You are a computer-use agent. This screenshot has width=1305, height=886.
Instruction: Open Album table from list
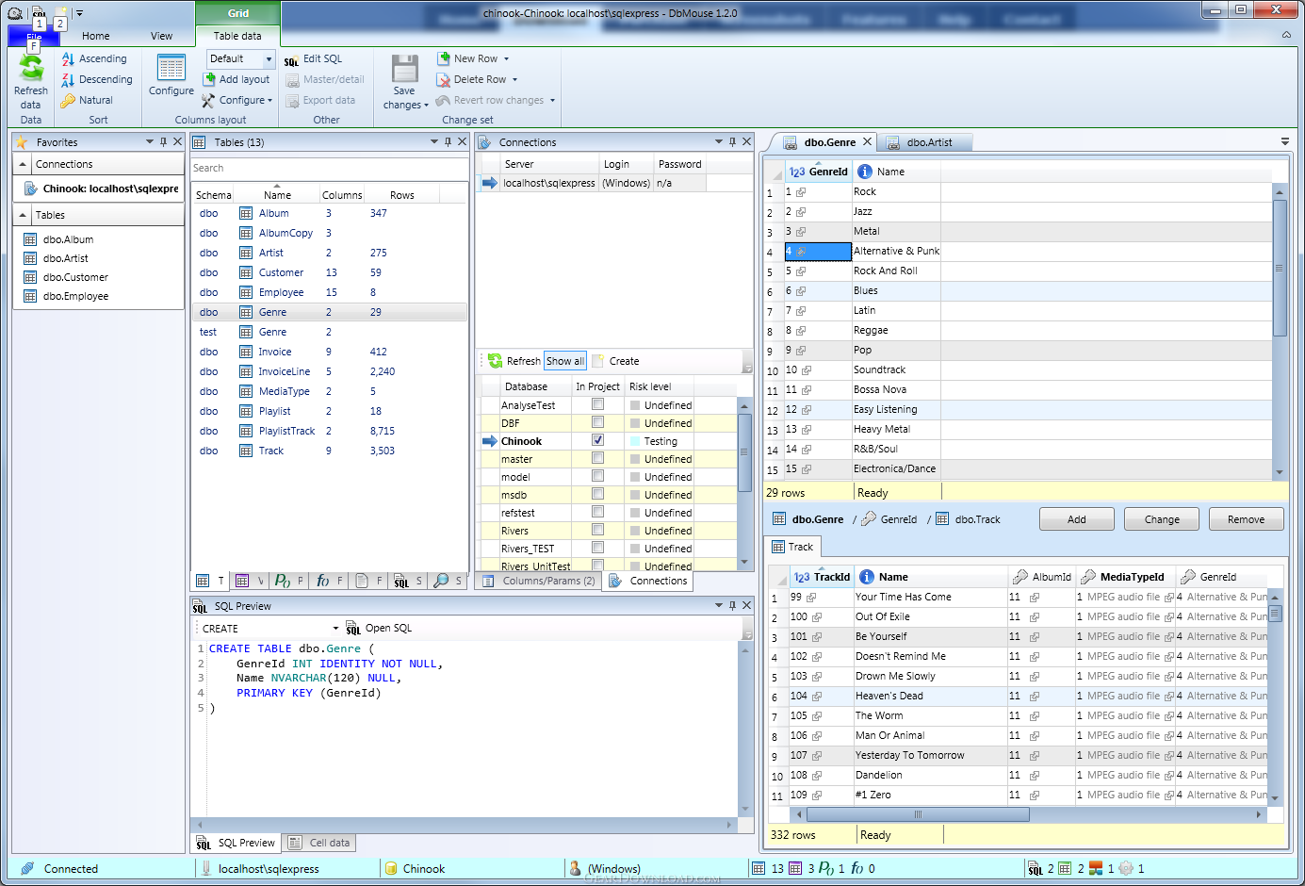[329, 213]
